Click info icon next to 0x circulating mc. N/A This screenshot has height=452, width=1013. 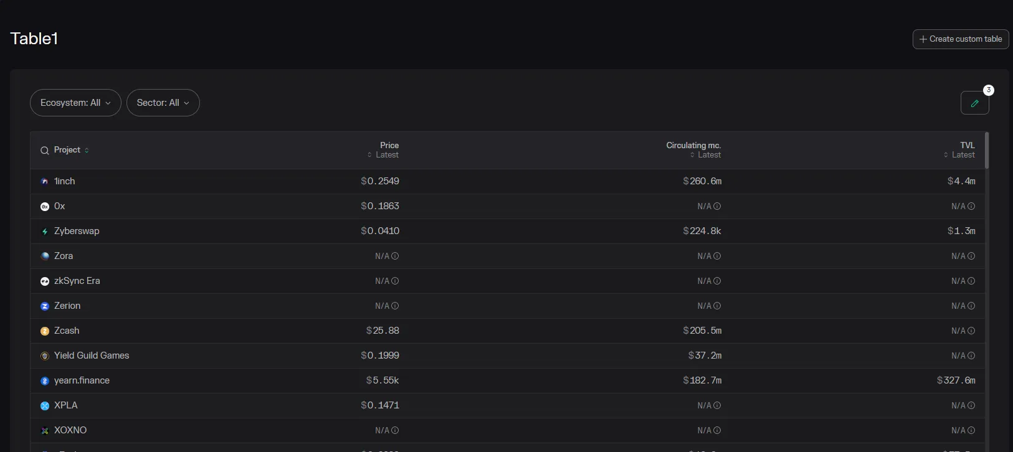coord(717,206)
